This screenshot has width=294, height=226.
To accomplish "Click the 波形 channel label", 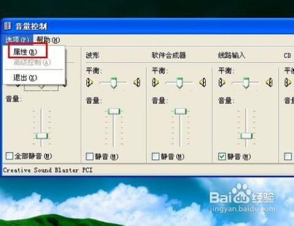I will pos(92,55).
